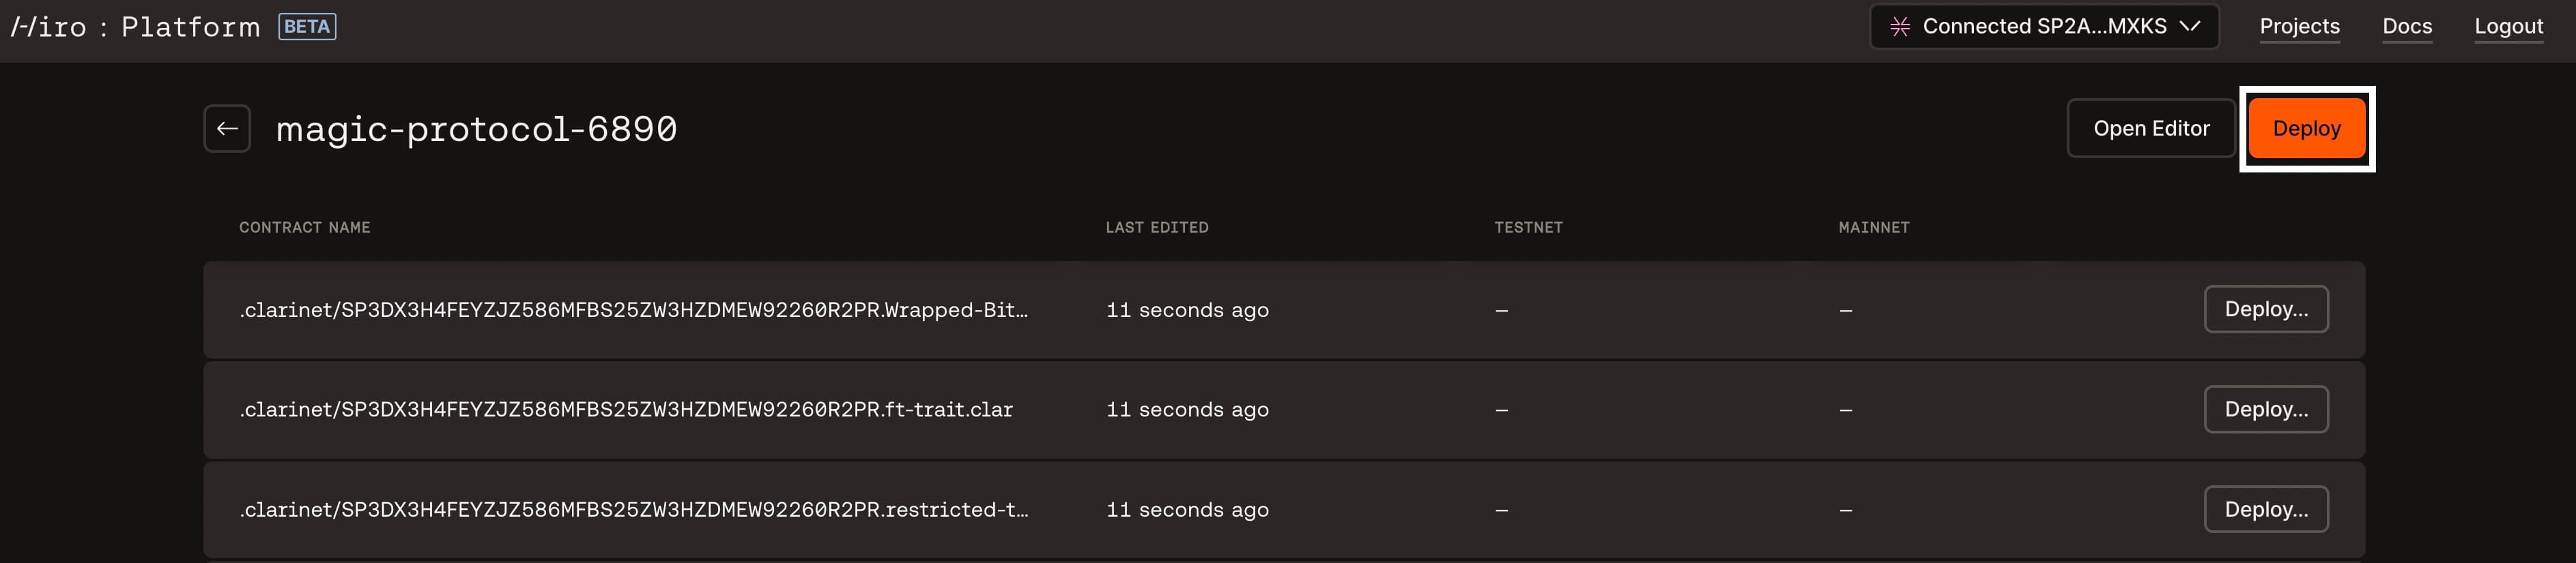Select the Wrapped-Bit contract row name
Viewport: 2576px width, 563px height.
coord(633,310)
